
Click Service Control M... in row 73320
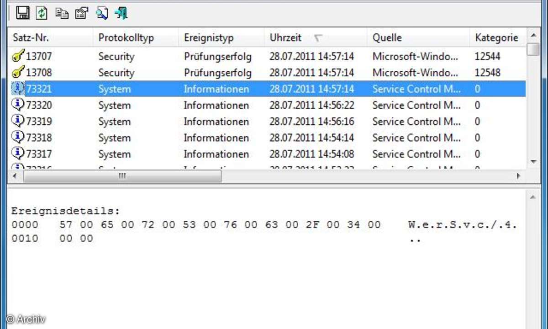click(x=416, y=105)
